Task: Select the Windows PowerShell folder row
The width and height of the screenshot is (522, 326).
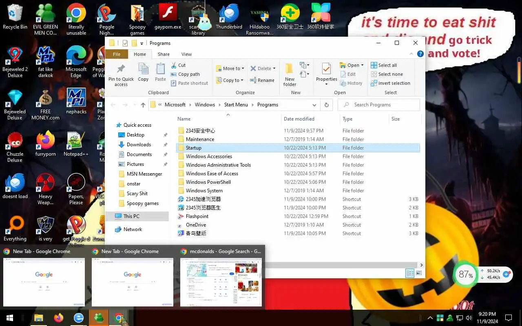Action: [298, 182]
